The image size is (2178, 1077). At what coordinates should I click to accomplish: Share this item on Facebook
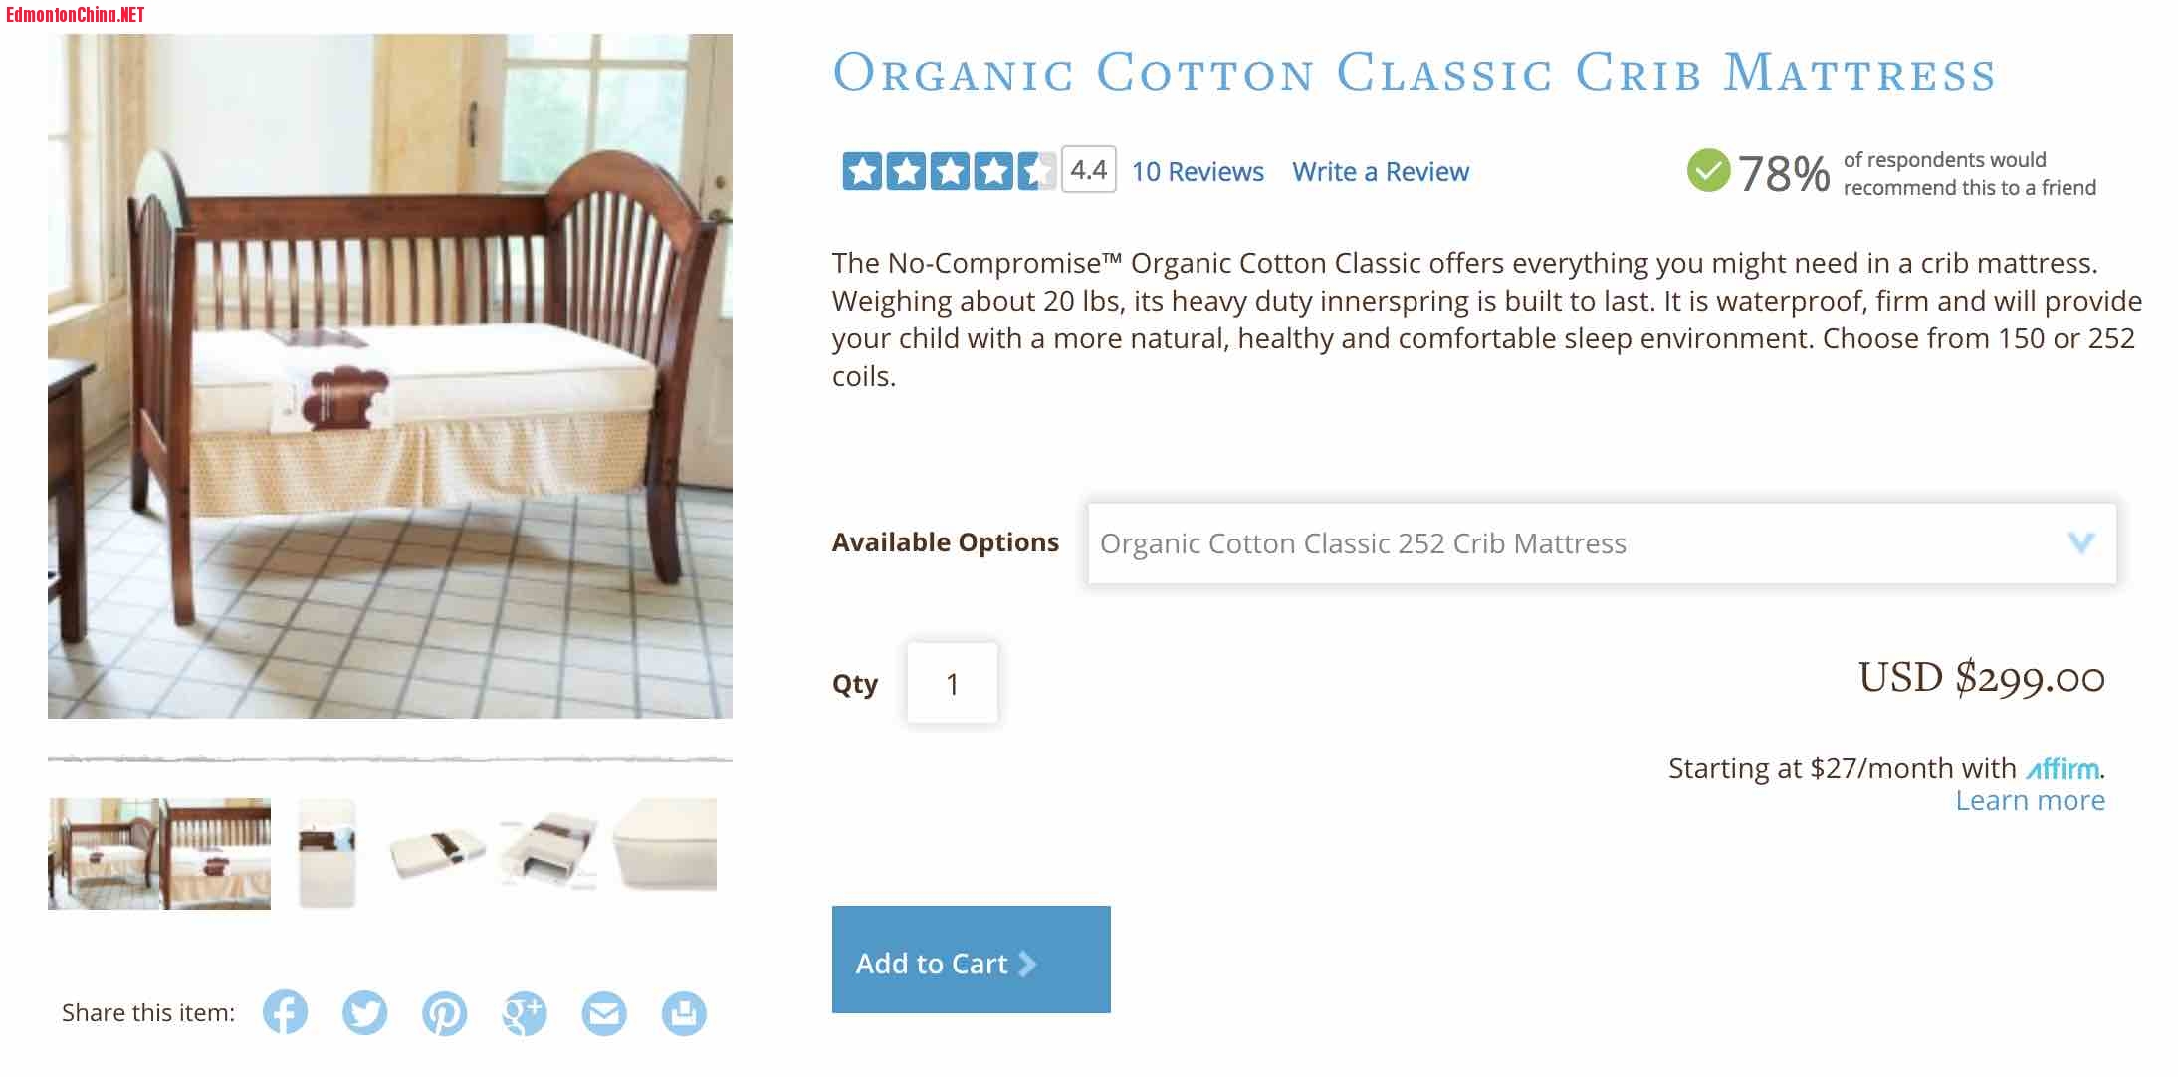[x=285, y=1013]
